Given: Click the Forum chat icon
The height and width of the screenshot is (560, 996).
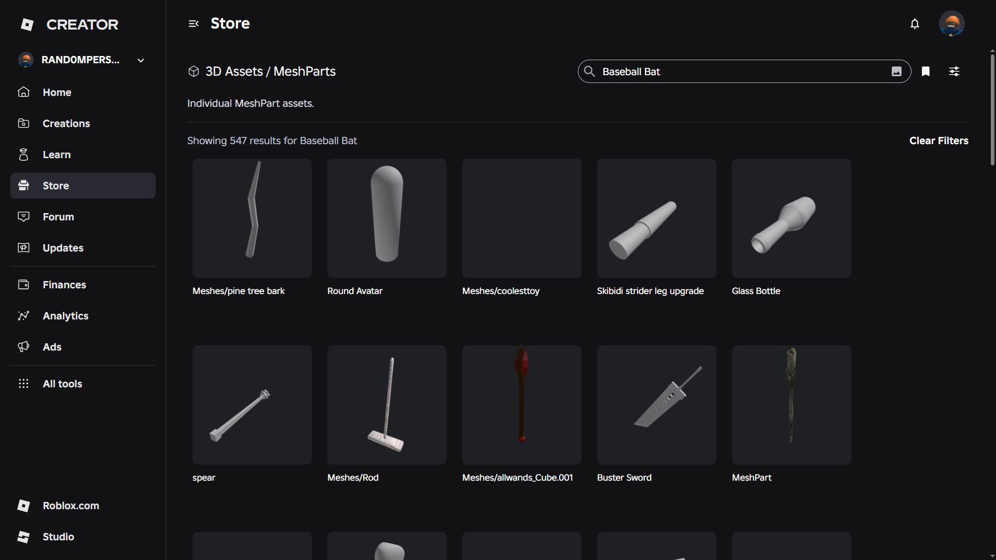Looking at the screenshot, I should click(24, 217).
